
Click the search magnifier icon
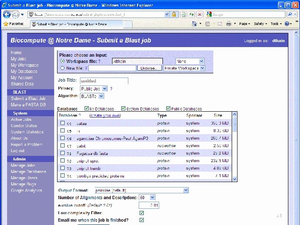(290, 14)
